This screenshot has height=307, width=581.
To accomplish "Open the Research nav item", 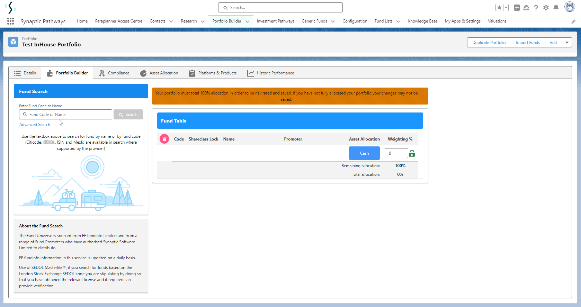I will click(189, 21).
